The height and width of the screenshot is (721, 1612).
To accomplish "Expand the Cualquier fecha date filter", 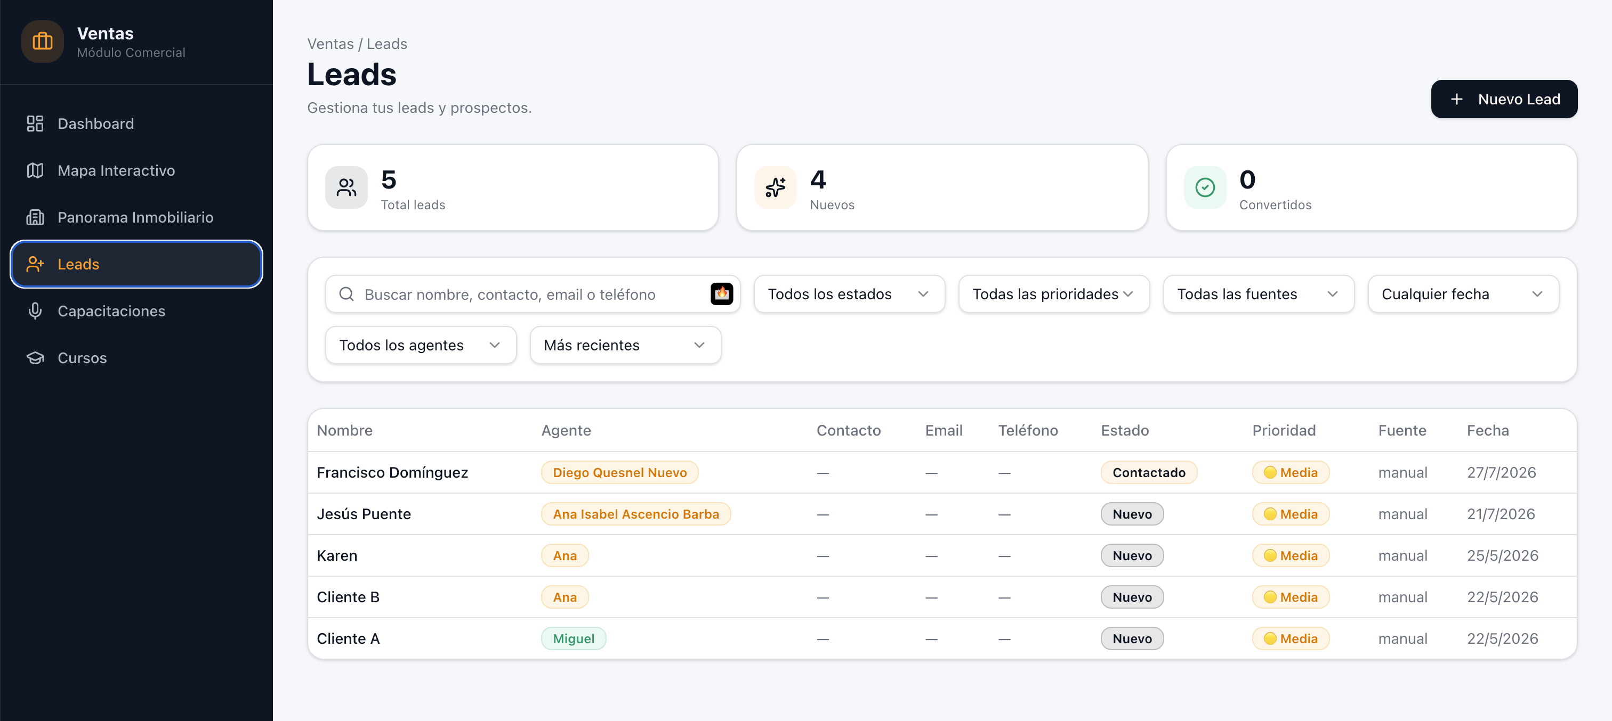I will click(x=1463, y=294).
